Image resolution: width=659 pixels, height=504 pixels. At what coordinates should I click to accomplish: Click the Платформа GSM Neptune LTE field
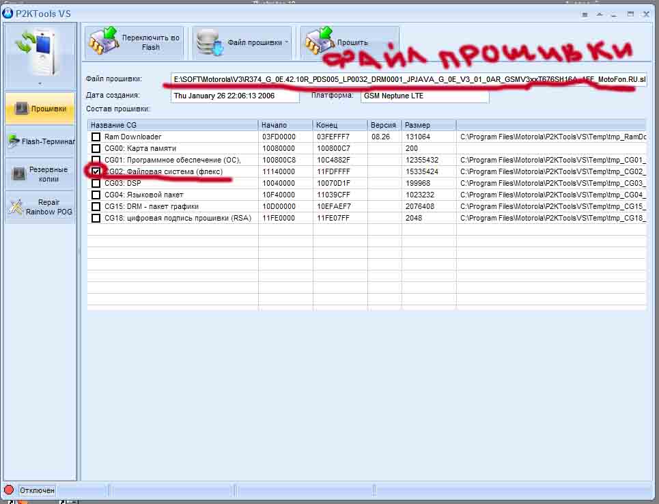(425, 96)
